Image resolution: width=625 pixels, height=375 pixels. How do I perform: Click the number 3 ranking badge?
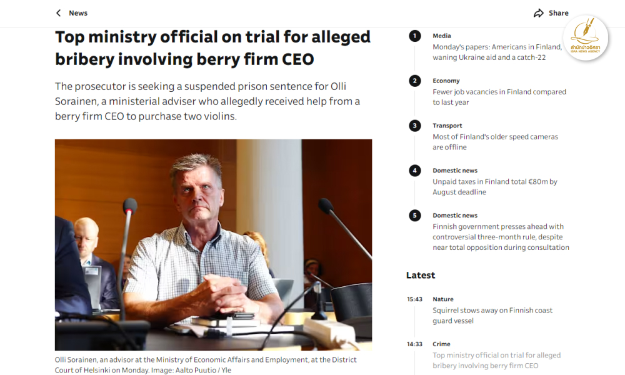pos(415,126)
